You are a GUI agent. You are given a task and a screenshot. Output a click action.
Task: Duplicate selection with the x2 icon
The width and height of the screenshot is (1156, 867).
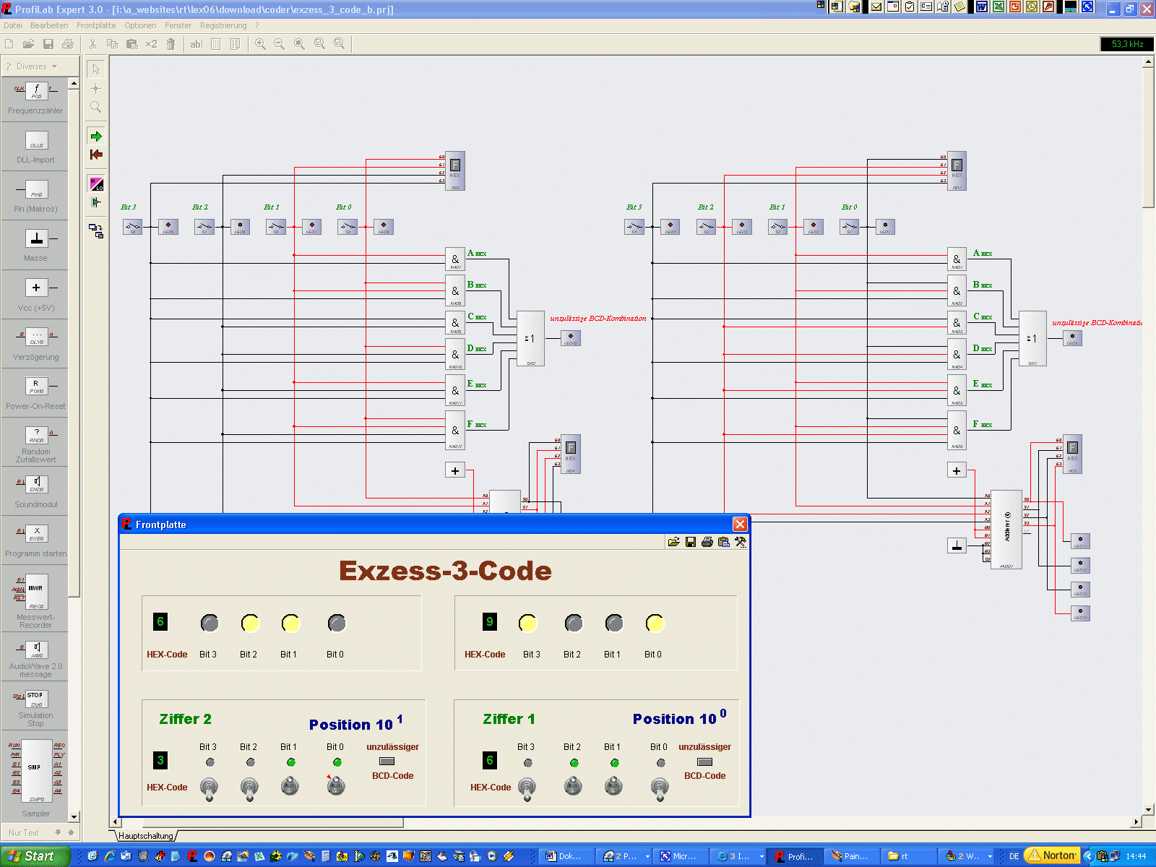click(x=151, y=44)
